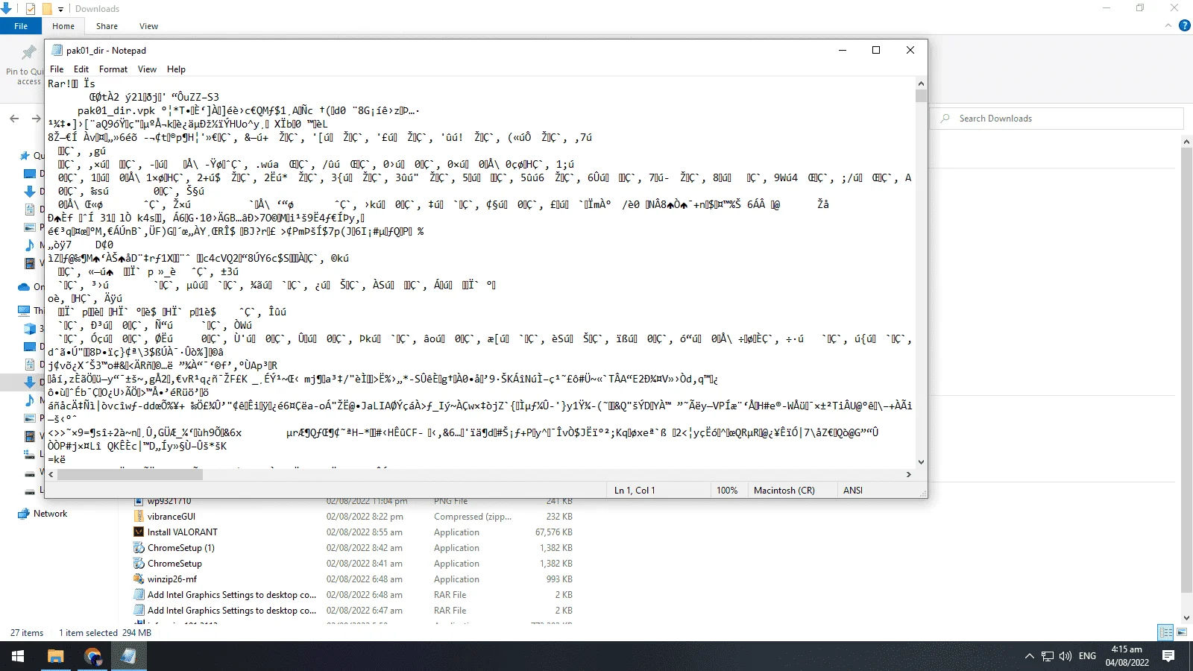Click the ANSI encoding status entry
This screenshot has height=671, width=1193.
[853, 491]
